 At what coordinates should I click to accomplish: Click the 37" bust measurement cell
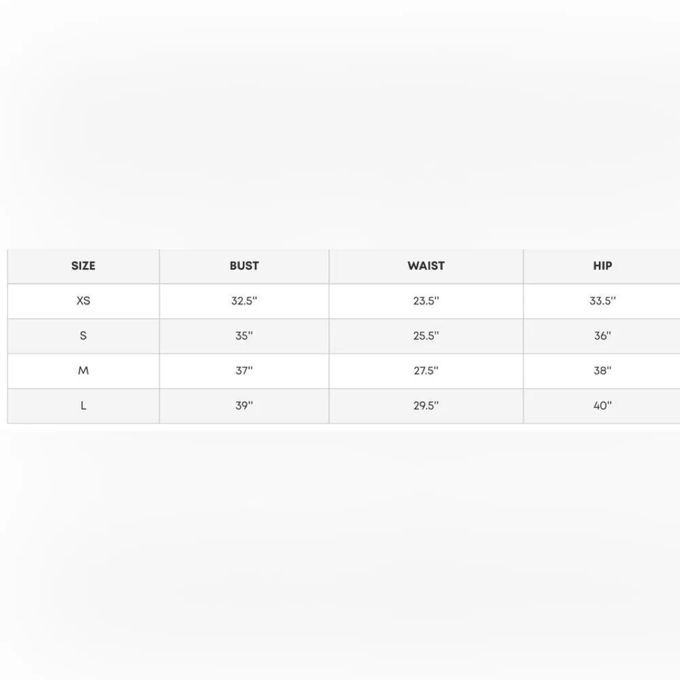(244, 371)
